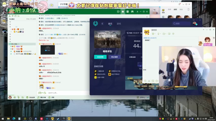The width and height of the screenshot is (216, 121).
Task: Click the emoji icon below chat window input
Action: point(145,81)
